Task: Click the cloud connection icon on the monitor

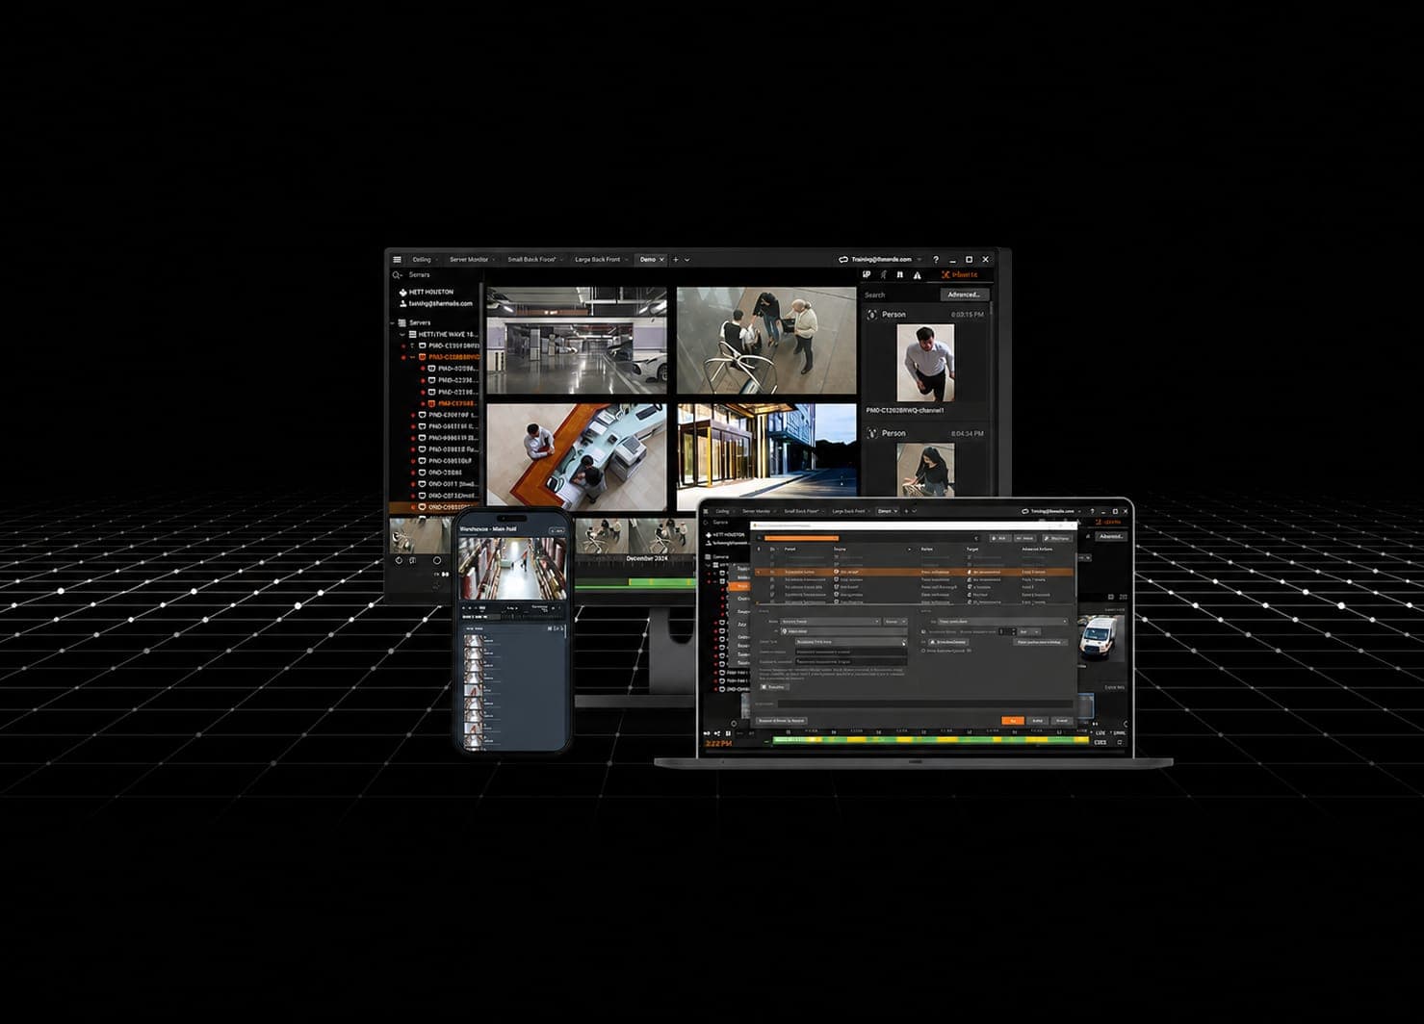Action: [x=842, y=260]
